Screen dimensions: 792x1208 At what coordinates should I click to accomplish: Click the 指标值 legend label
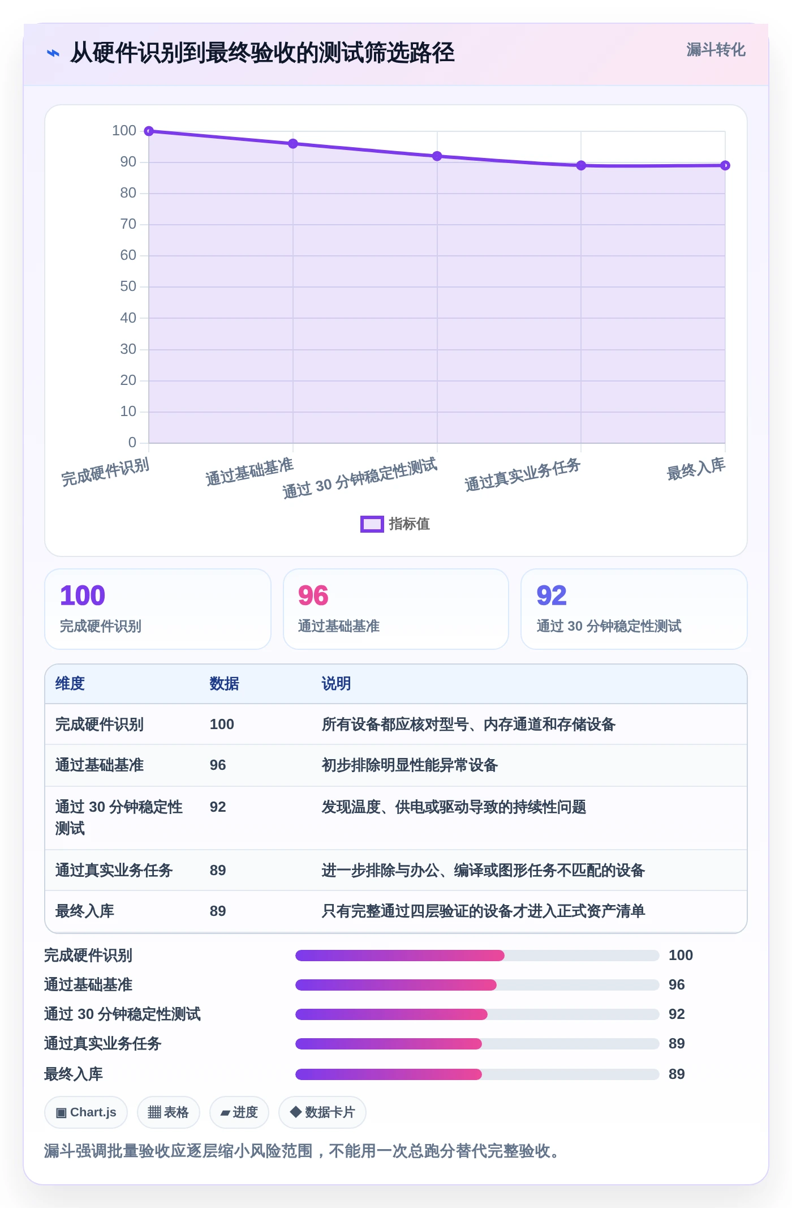[409, 524]
